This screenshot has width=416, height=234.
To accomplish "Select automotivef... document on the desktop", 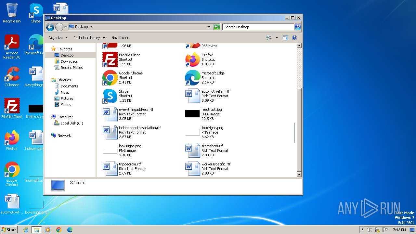I will [x=12, y=204].
